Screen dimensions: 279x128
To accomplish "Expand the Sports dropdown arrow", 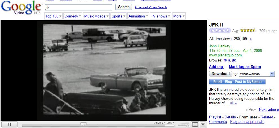I will (124, 16).
